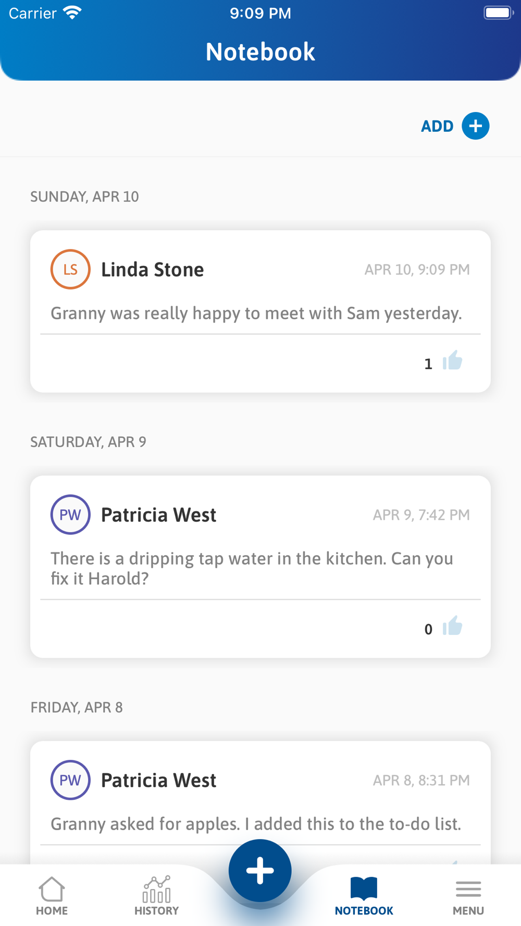Open note about Granny's apples request
The image size is (521, 926).
(255, 824)
